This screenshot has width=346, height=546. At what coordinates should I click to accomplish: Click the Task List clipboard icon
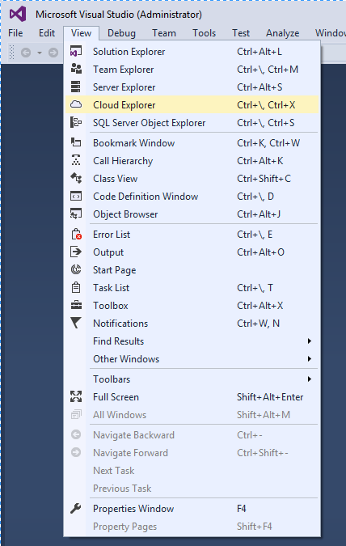click(76, 288)
